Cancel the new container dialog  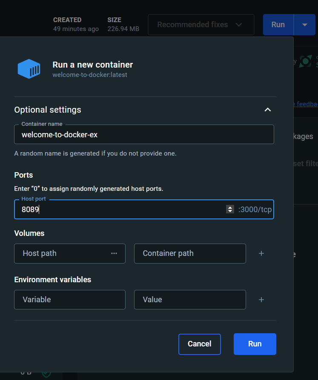click(x=200, y=344)
